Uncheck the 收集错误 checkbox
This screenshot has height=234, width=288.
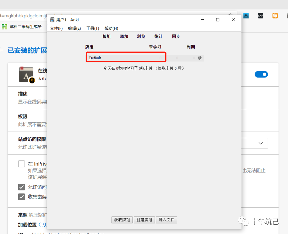point(22,197)
